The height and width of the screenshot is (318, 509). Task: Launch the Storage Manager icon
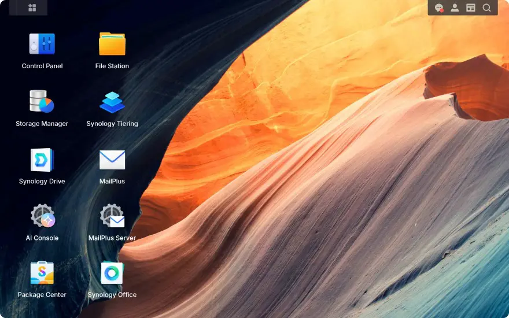coord(42,102)
